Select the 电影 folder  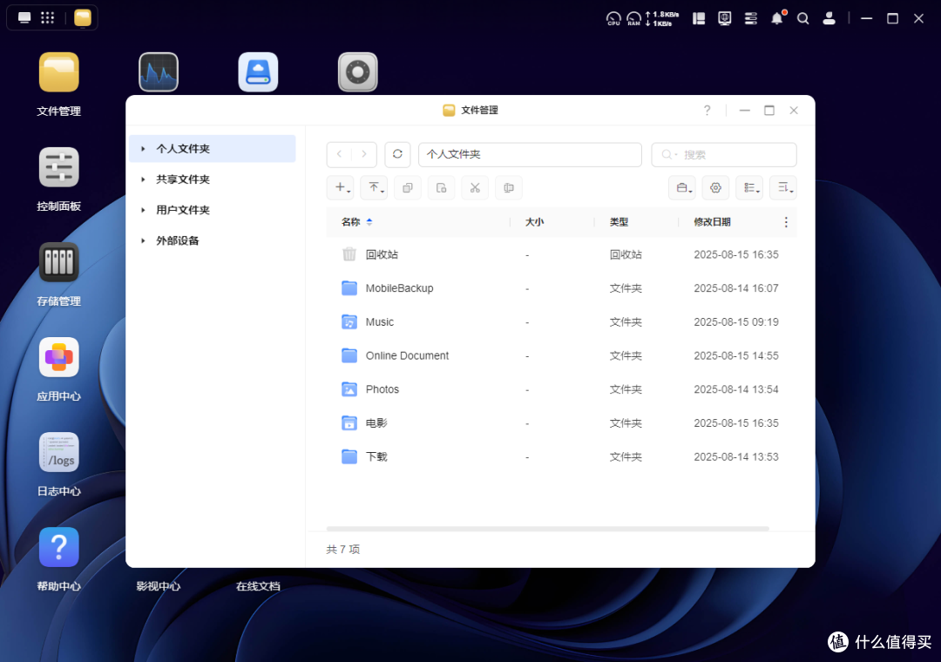point(561,423)
